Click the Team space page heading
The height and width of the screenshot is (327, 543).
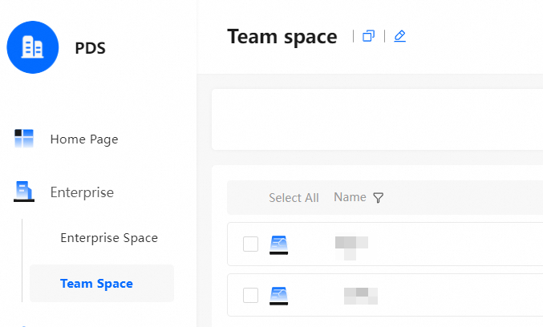pos(282,36)
